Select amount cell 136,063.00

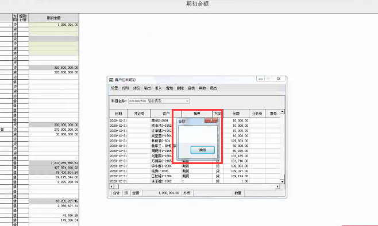[x=236, y=166]
